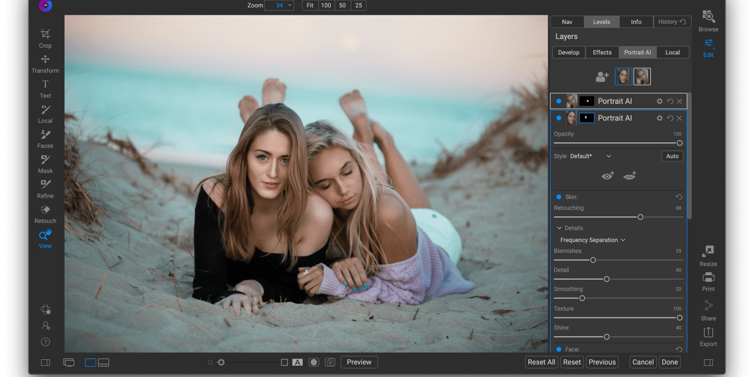This screenshot has width=754, height=377.
Task: Click the Done button
Action: 669,362
